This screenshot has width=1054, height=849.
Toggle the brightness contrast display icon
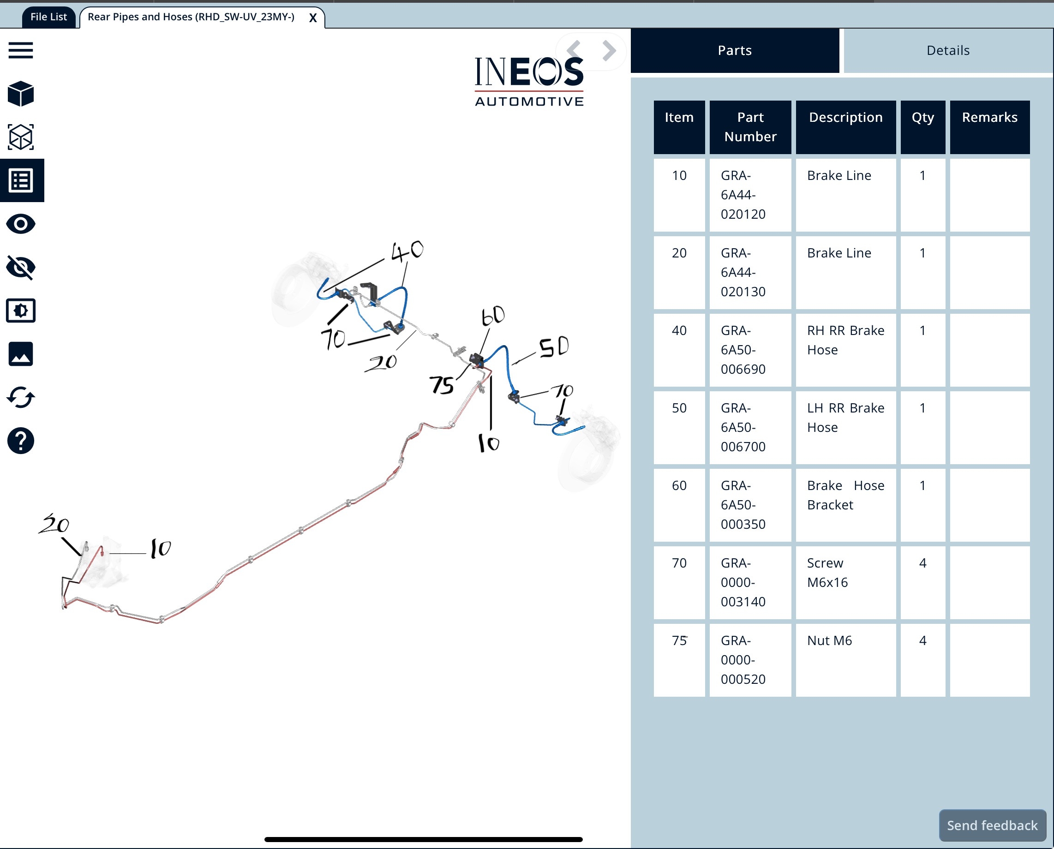(x=21, y=311)
